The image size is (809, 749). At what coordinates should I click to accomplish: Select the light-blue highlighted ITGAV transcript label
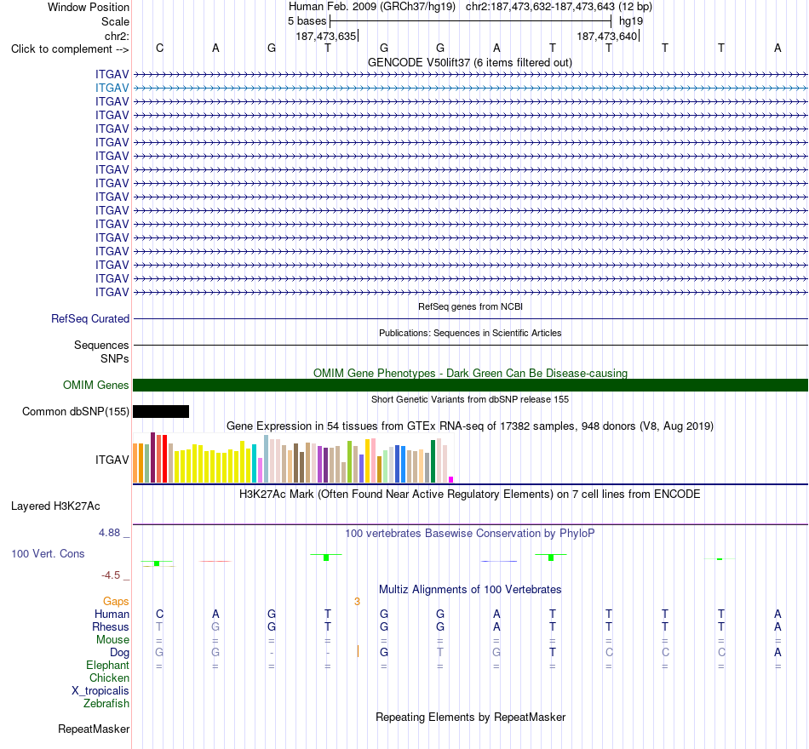(x=112, y=89)
